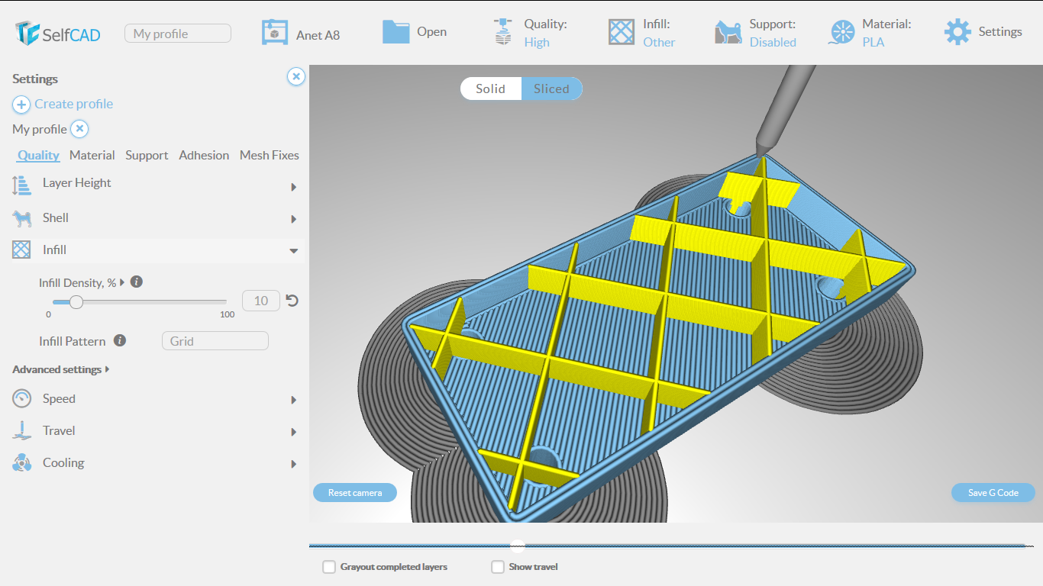The image size is (1043, 586).
Task: Click the Support dog icon in top bar
Action: click(x=728, y=32)
